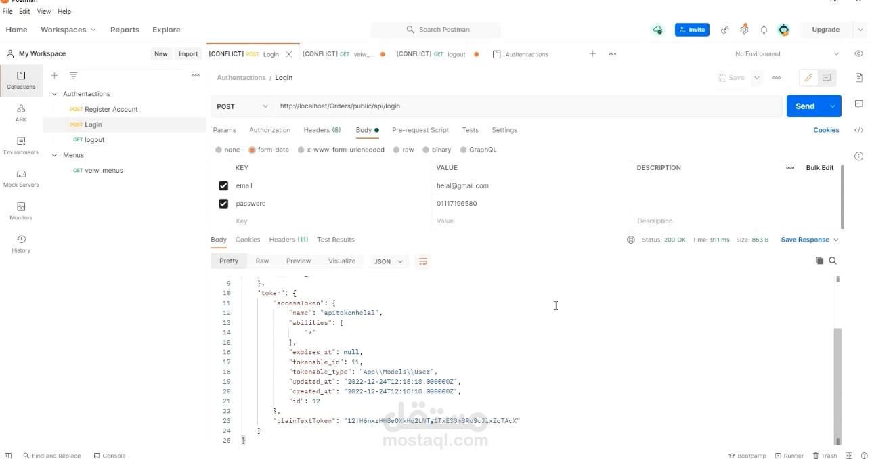Image resolution: width=872 pixels, height=459 pixels.
Task: Open the APIs sidebar panel
Action: tap(21, 112)
